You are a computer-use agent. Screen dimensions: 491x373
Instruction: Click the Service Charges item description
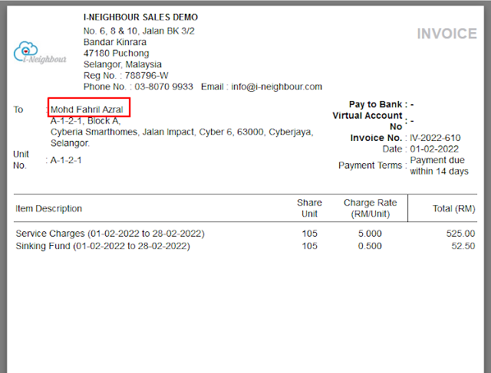[110, 234]
